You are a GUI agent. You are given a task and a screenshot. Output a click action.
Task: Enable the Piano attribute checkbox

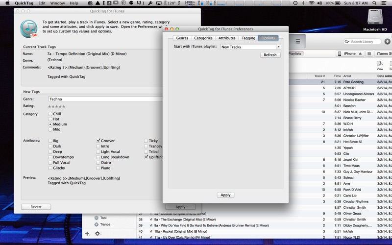(98, 168)
